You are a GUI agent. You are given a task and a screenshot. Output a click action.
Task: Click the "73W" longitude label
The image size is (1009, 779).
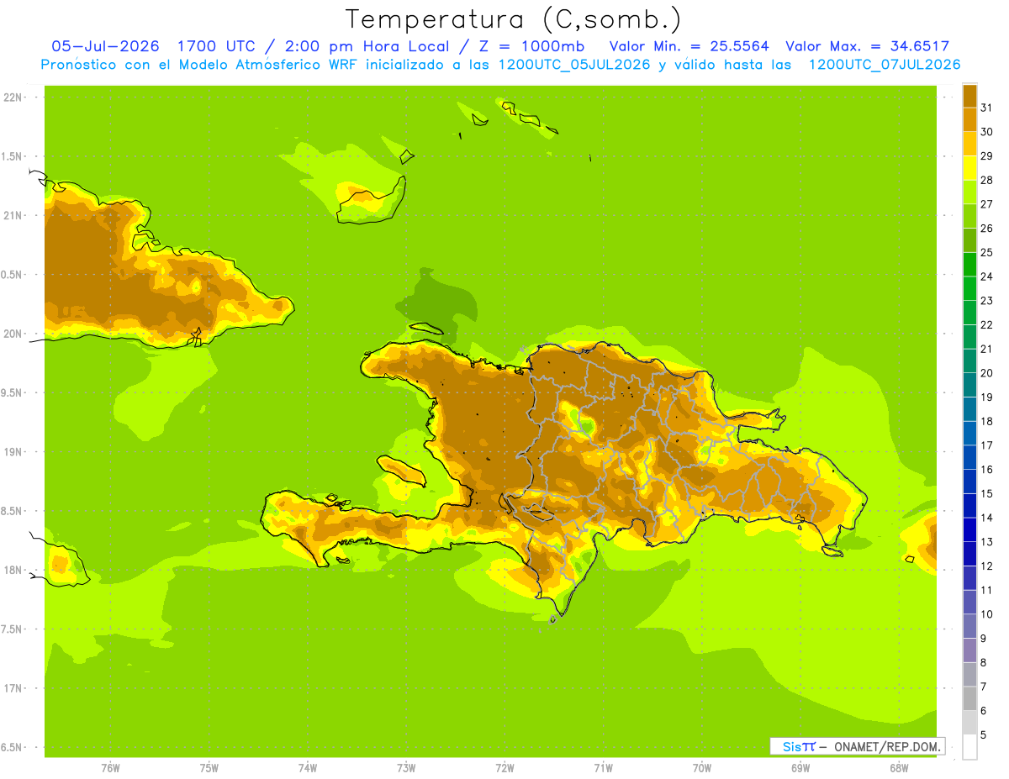point(406,768)
